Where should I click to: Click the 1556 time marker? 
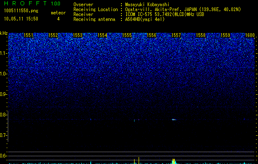click(151, 35)
